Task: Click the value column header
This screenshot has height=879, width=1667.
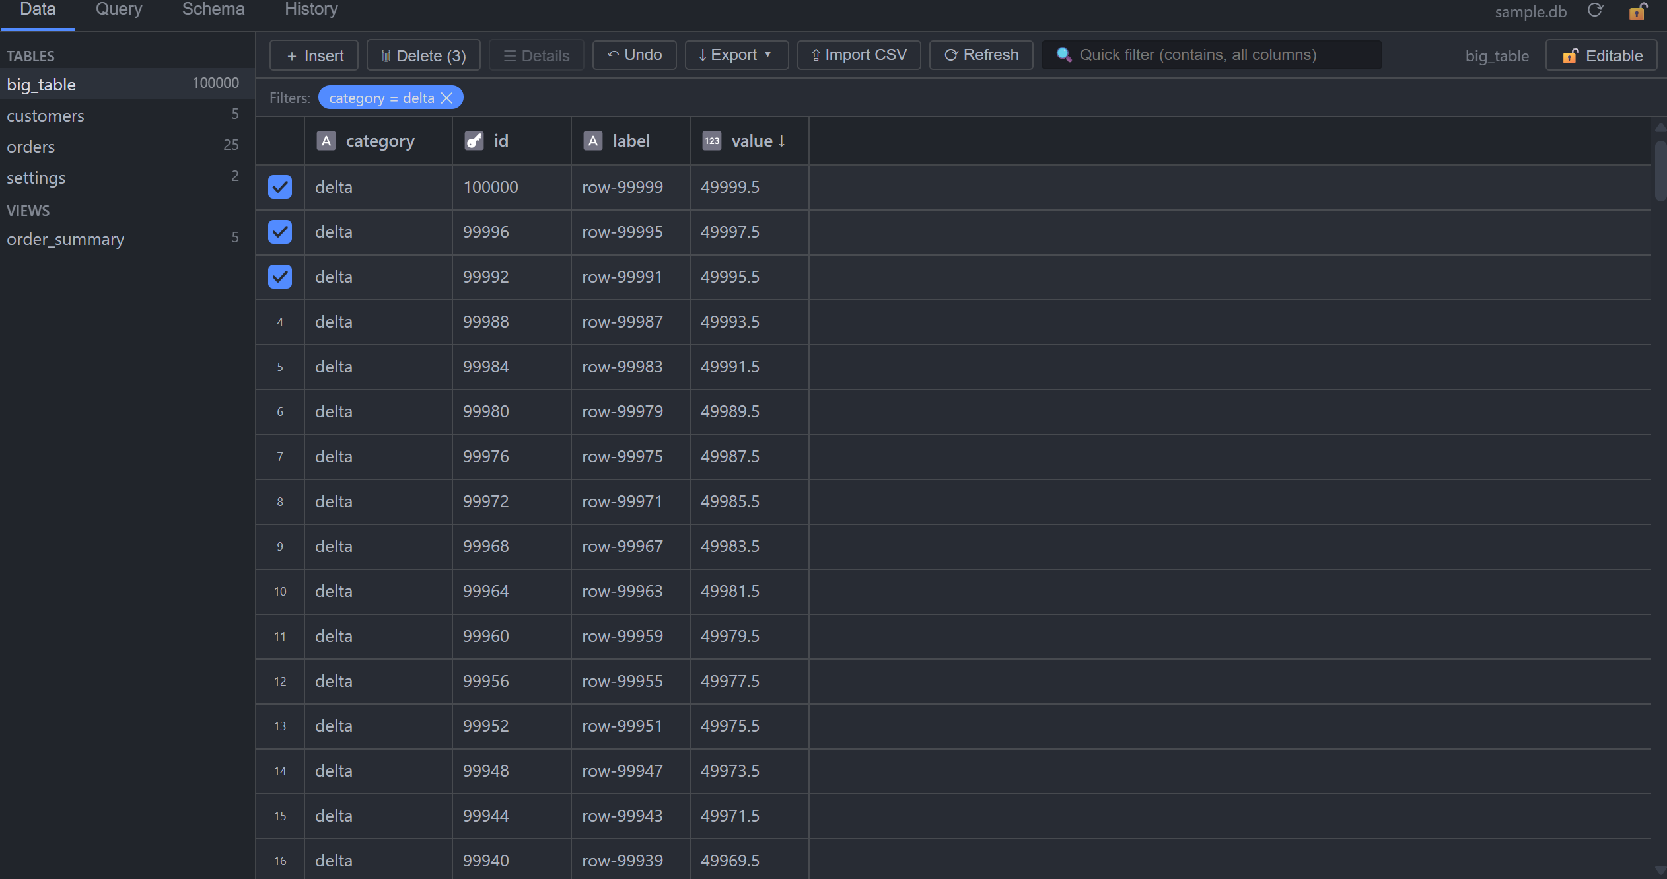Action: pos(750,141)
